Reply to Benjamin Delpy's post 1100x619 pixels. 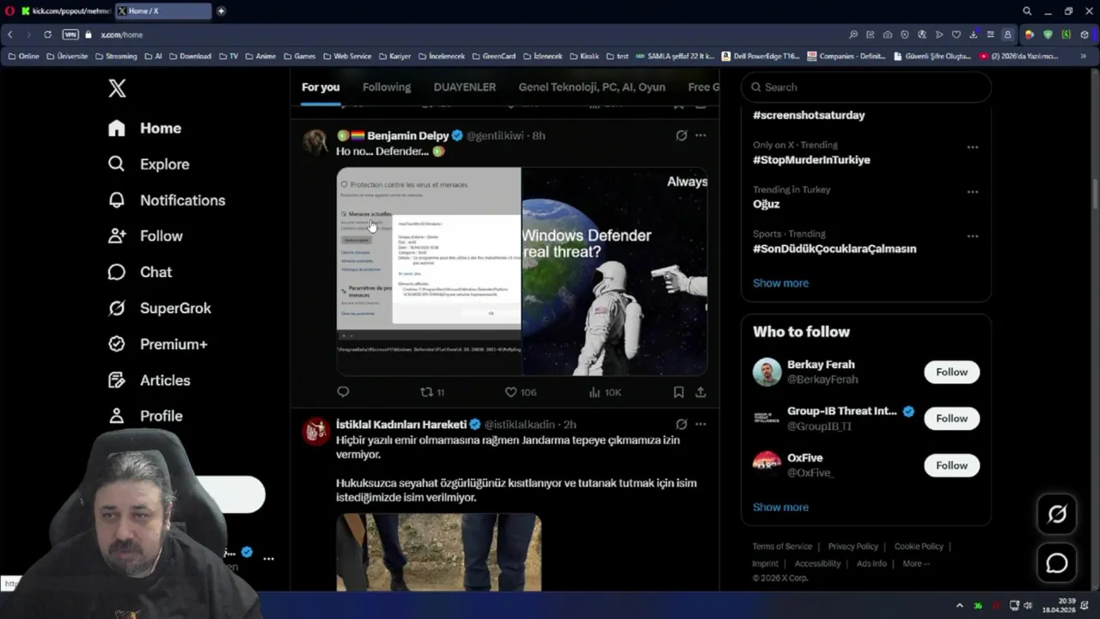343,392
